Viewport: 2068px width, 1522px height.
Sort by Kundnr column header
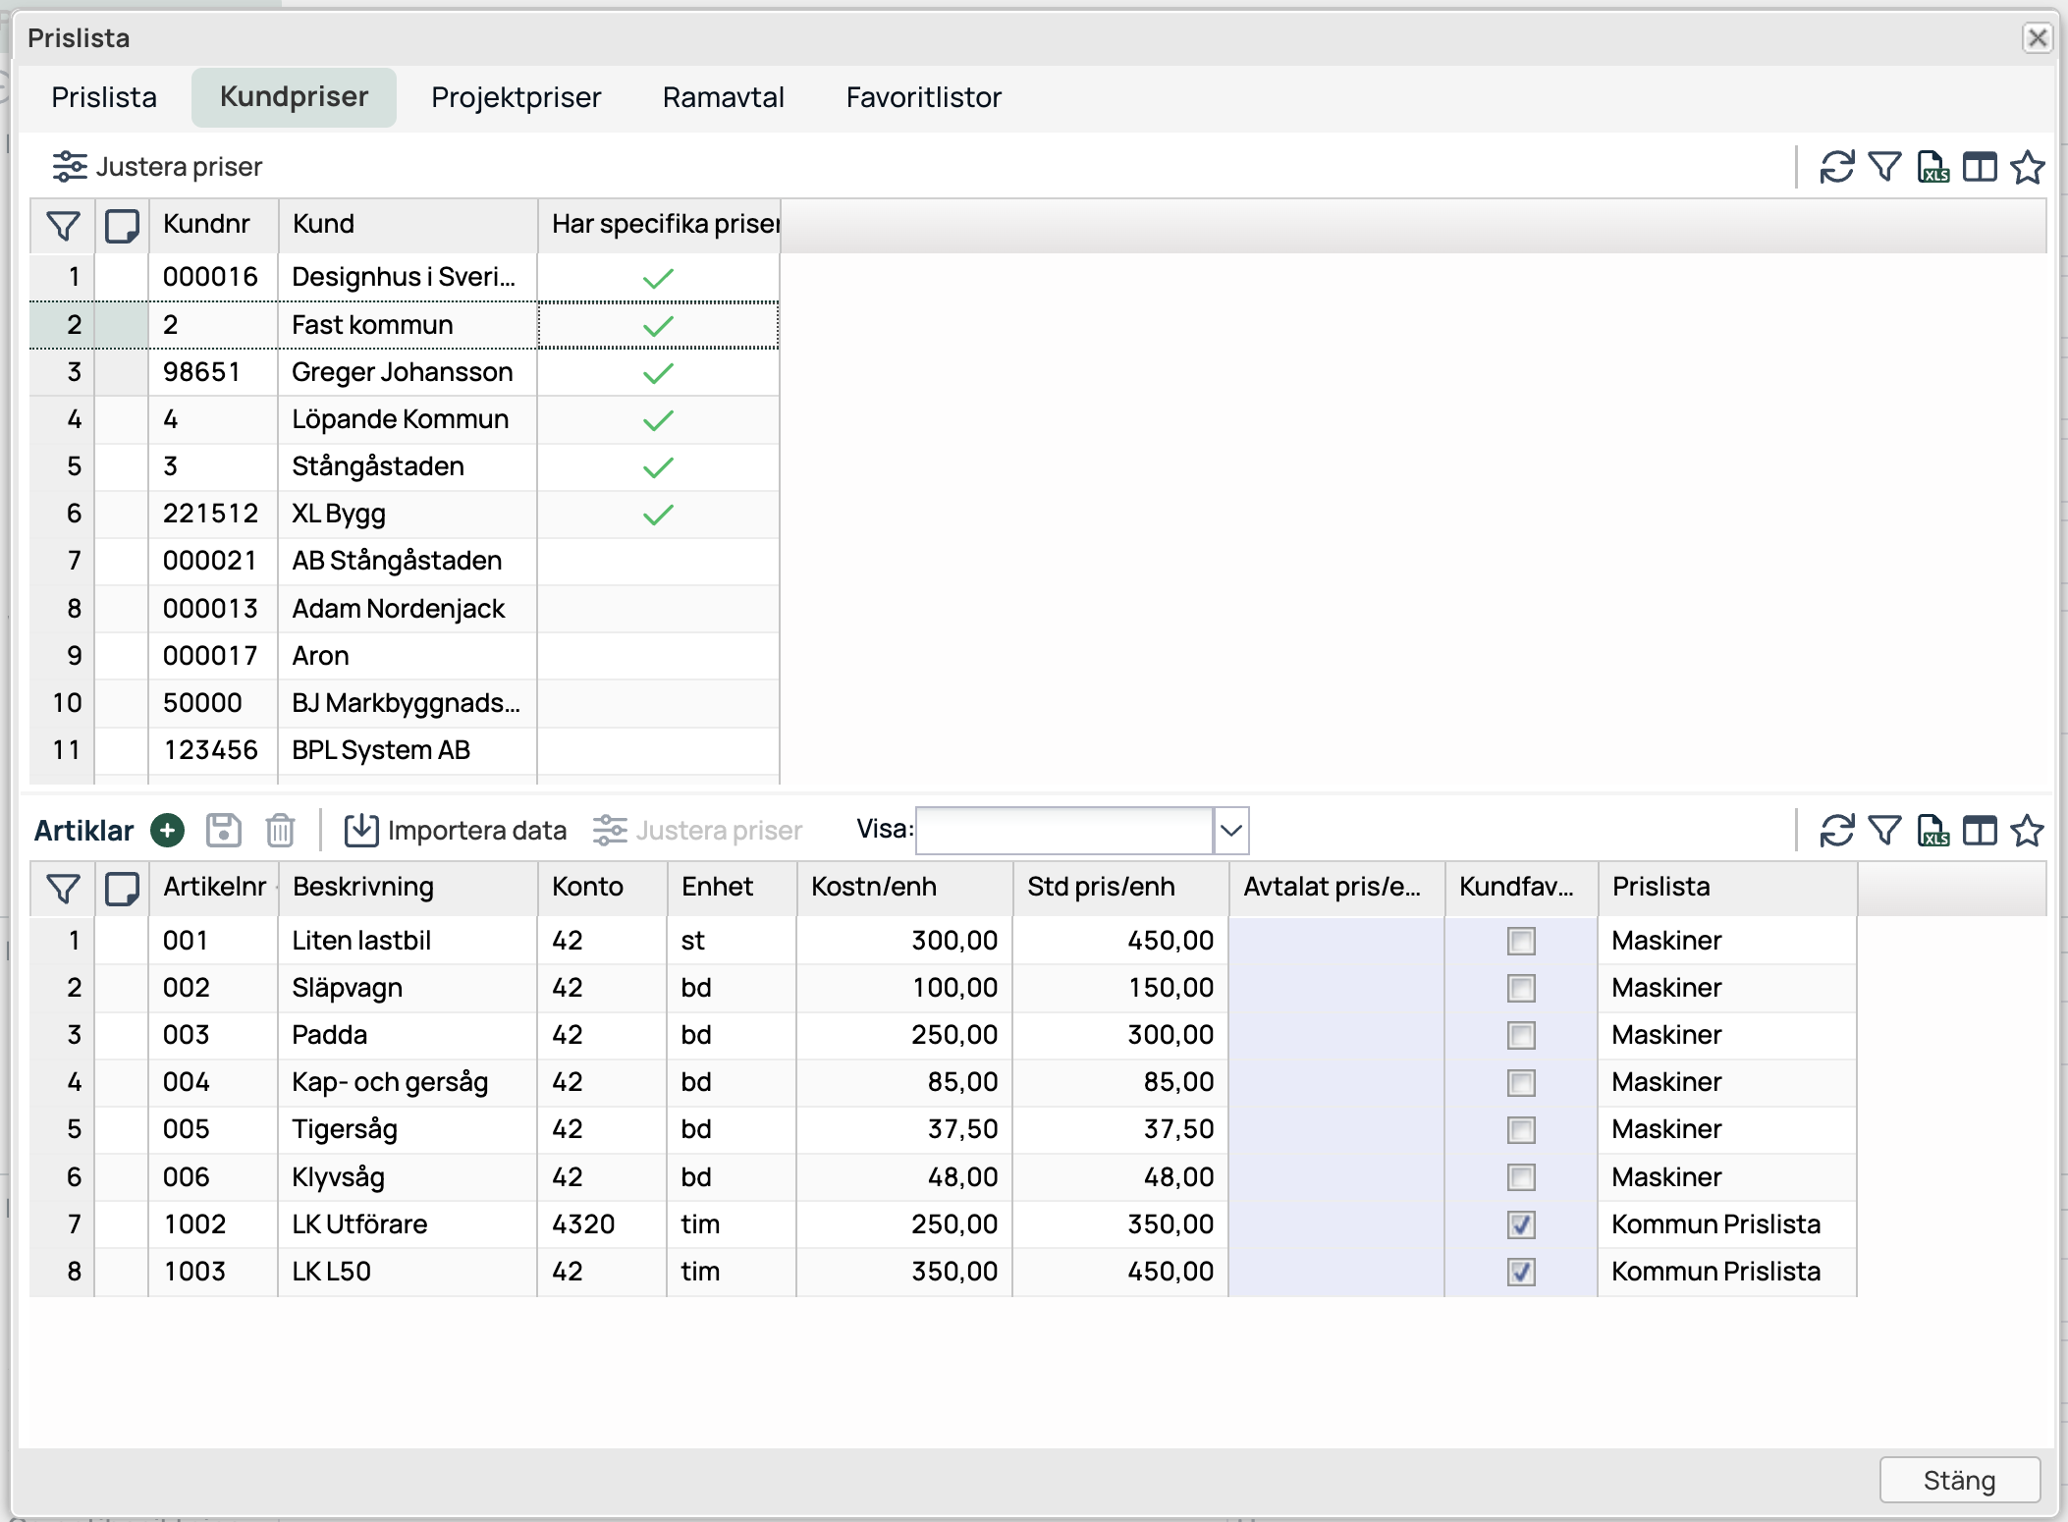(x=207, y=225)
